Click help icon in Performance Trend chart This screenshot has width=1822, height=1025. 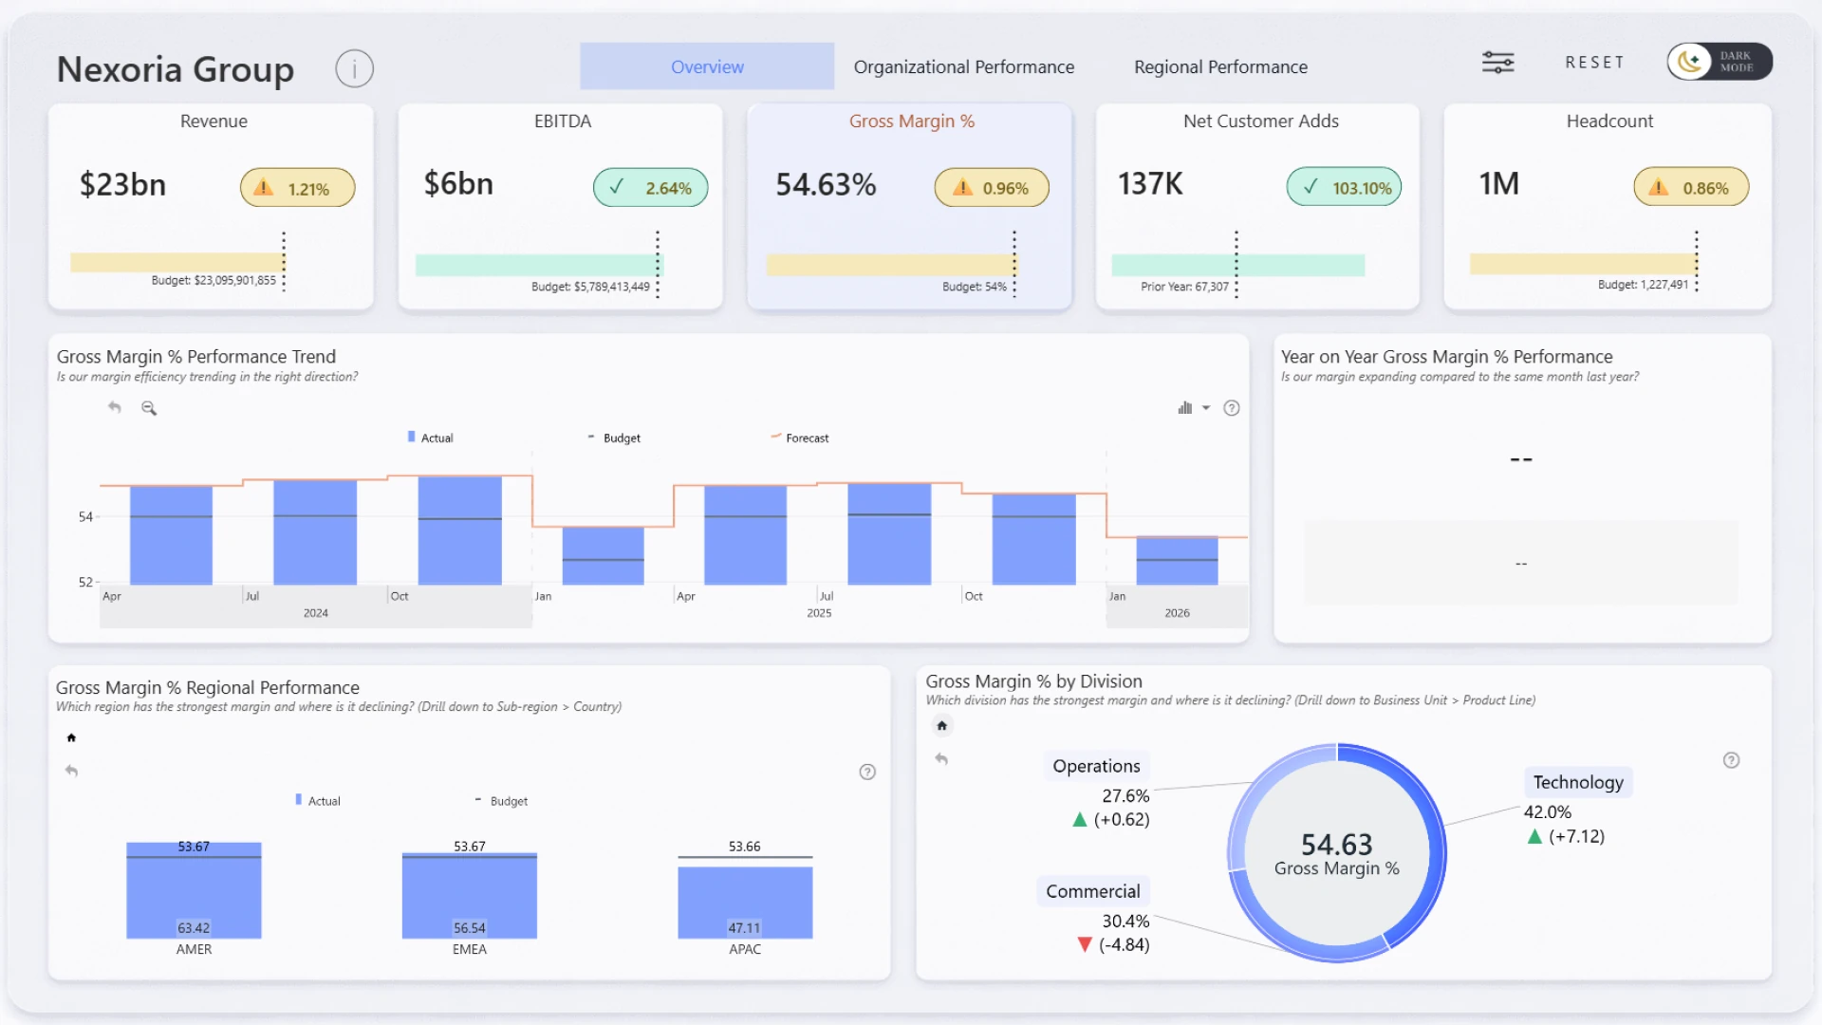[1231, 408]
